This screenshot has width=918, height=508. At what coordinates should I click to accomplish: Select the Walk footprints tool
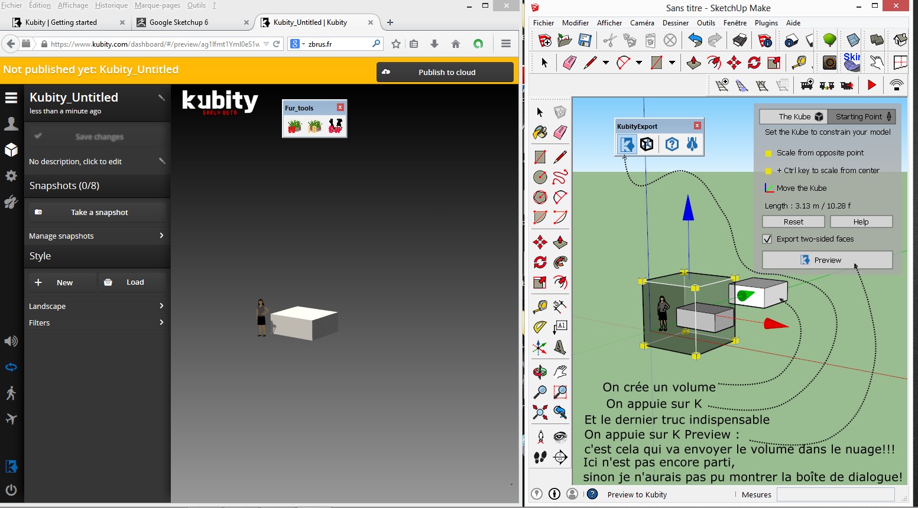coord(540,457)
